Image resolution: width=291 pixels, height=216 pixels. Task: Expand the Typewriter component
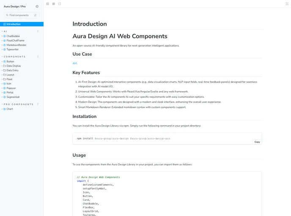tap(12, 49)
